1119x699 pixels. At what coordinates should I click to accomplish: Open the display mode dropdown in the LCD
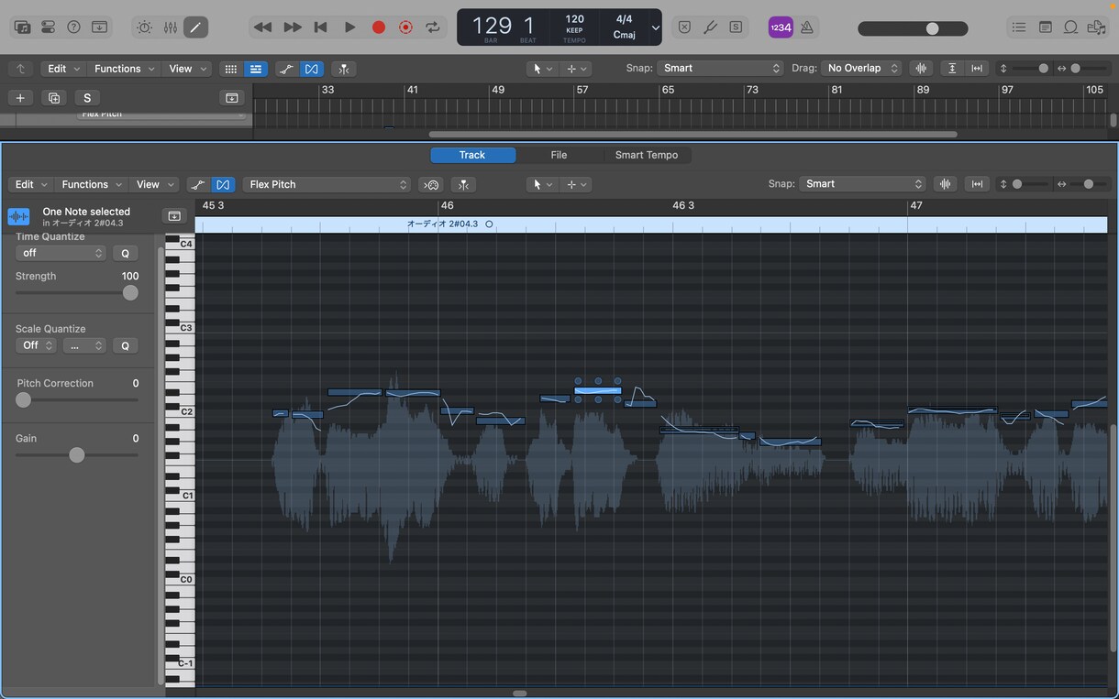(x=655, y=27)
